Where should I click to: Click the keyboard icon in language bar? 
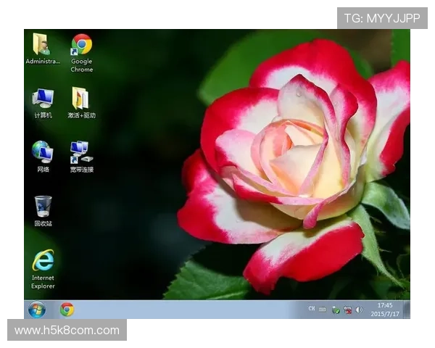click(322, 310)
